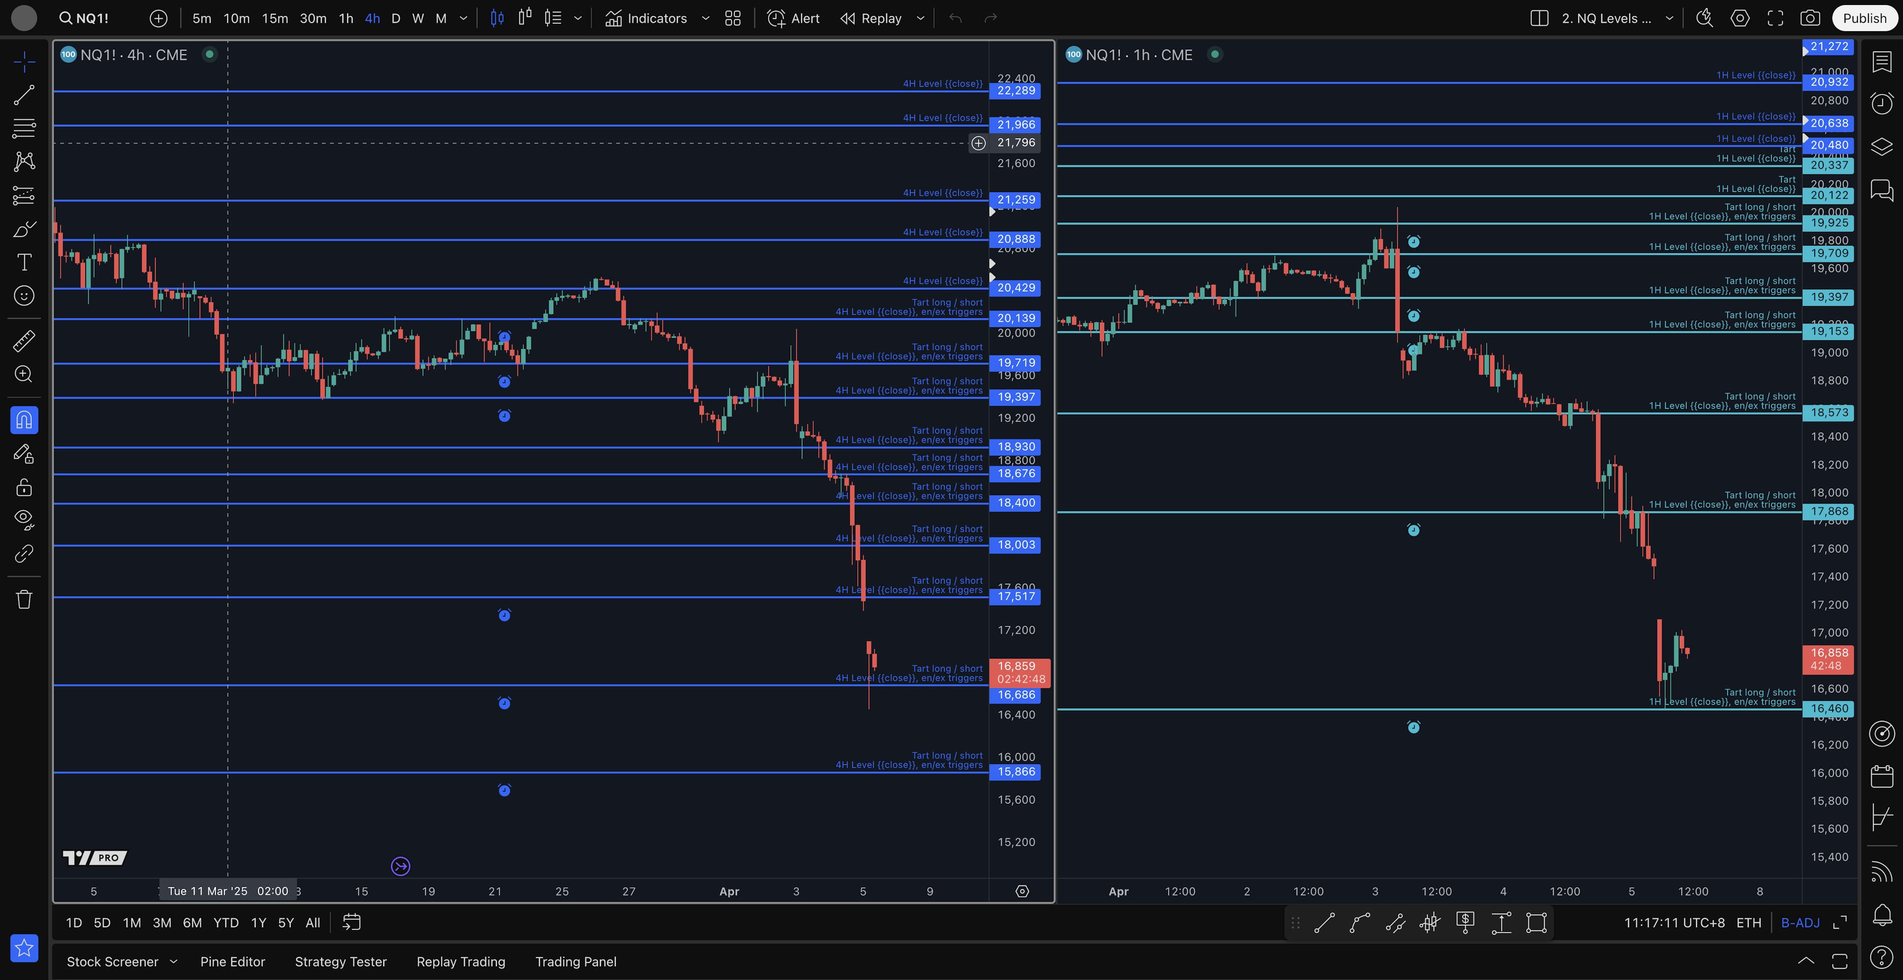Select the 1D date range

[x=74, y=923]
